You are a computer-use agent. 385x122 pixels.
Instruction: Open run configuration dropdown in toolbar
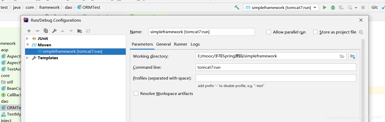(281, 7)
